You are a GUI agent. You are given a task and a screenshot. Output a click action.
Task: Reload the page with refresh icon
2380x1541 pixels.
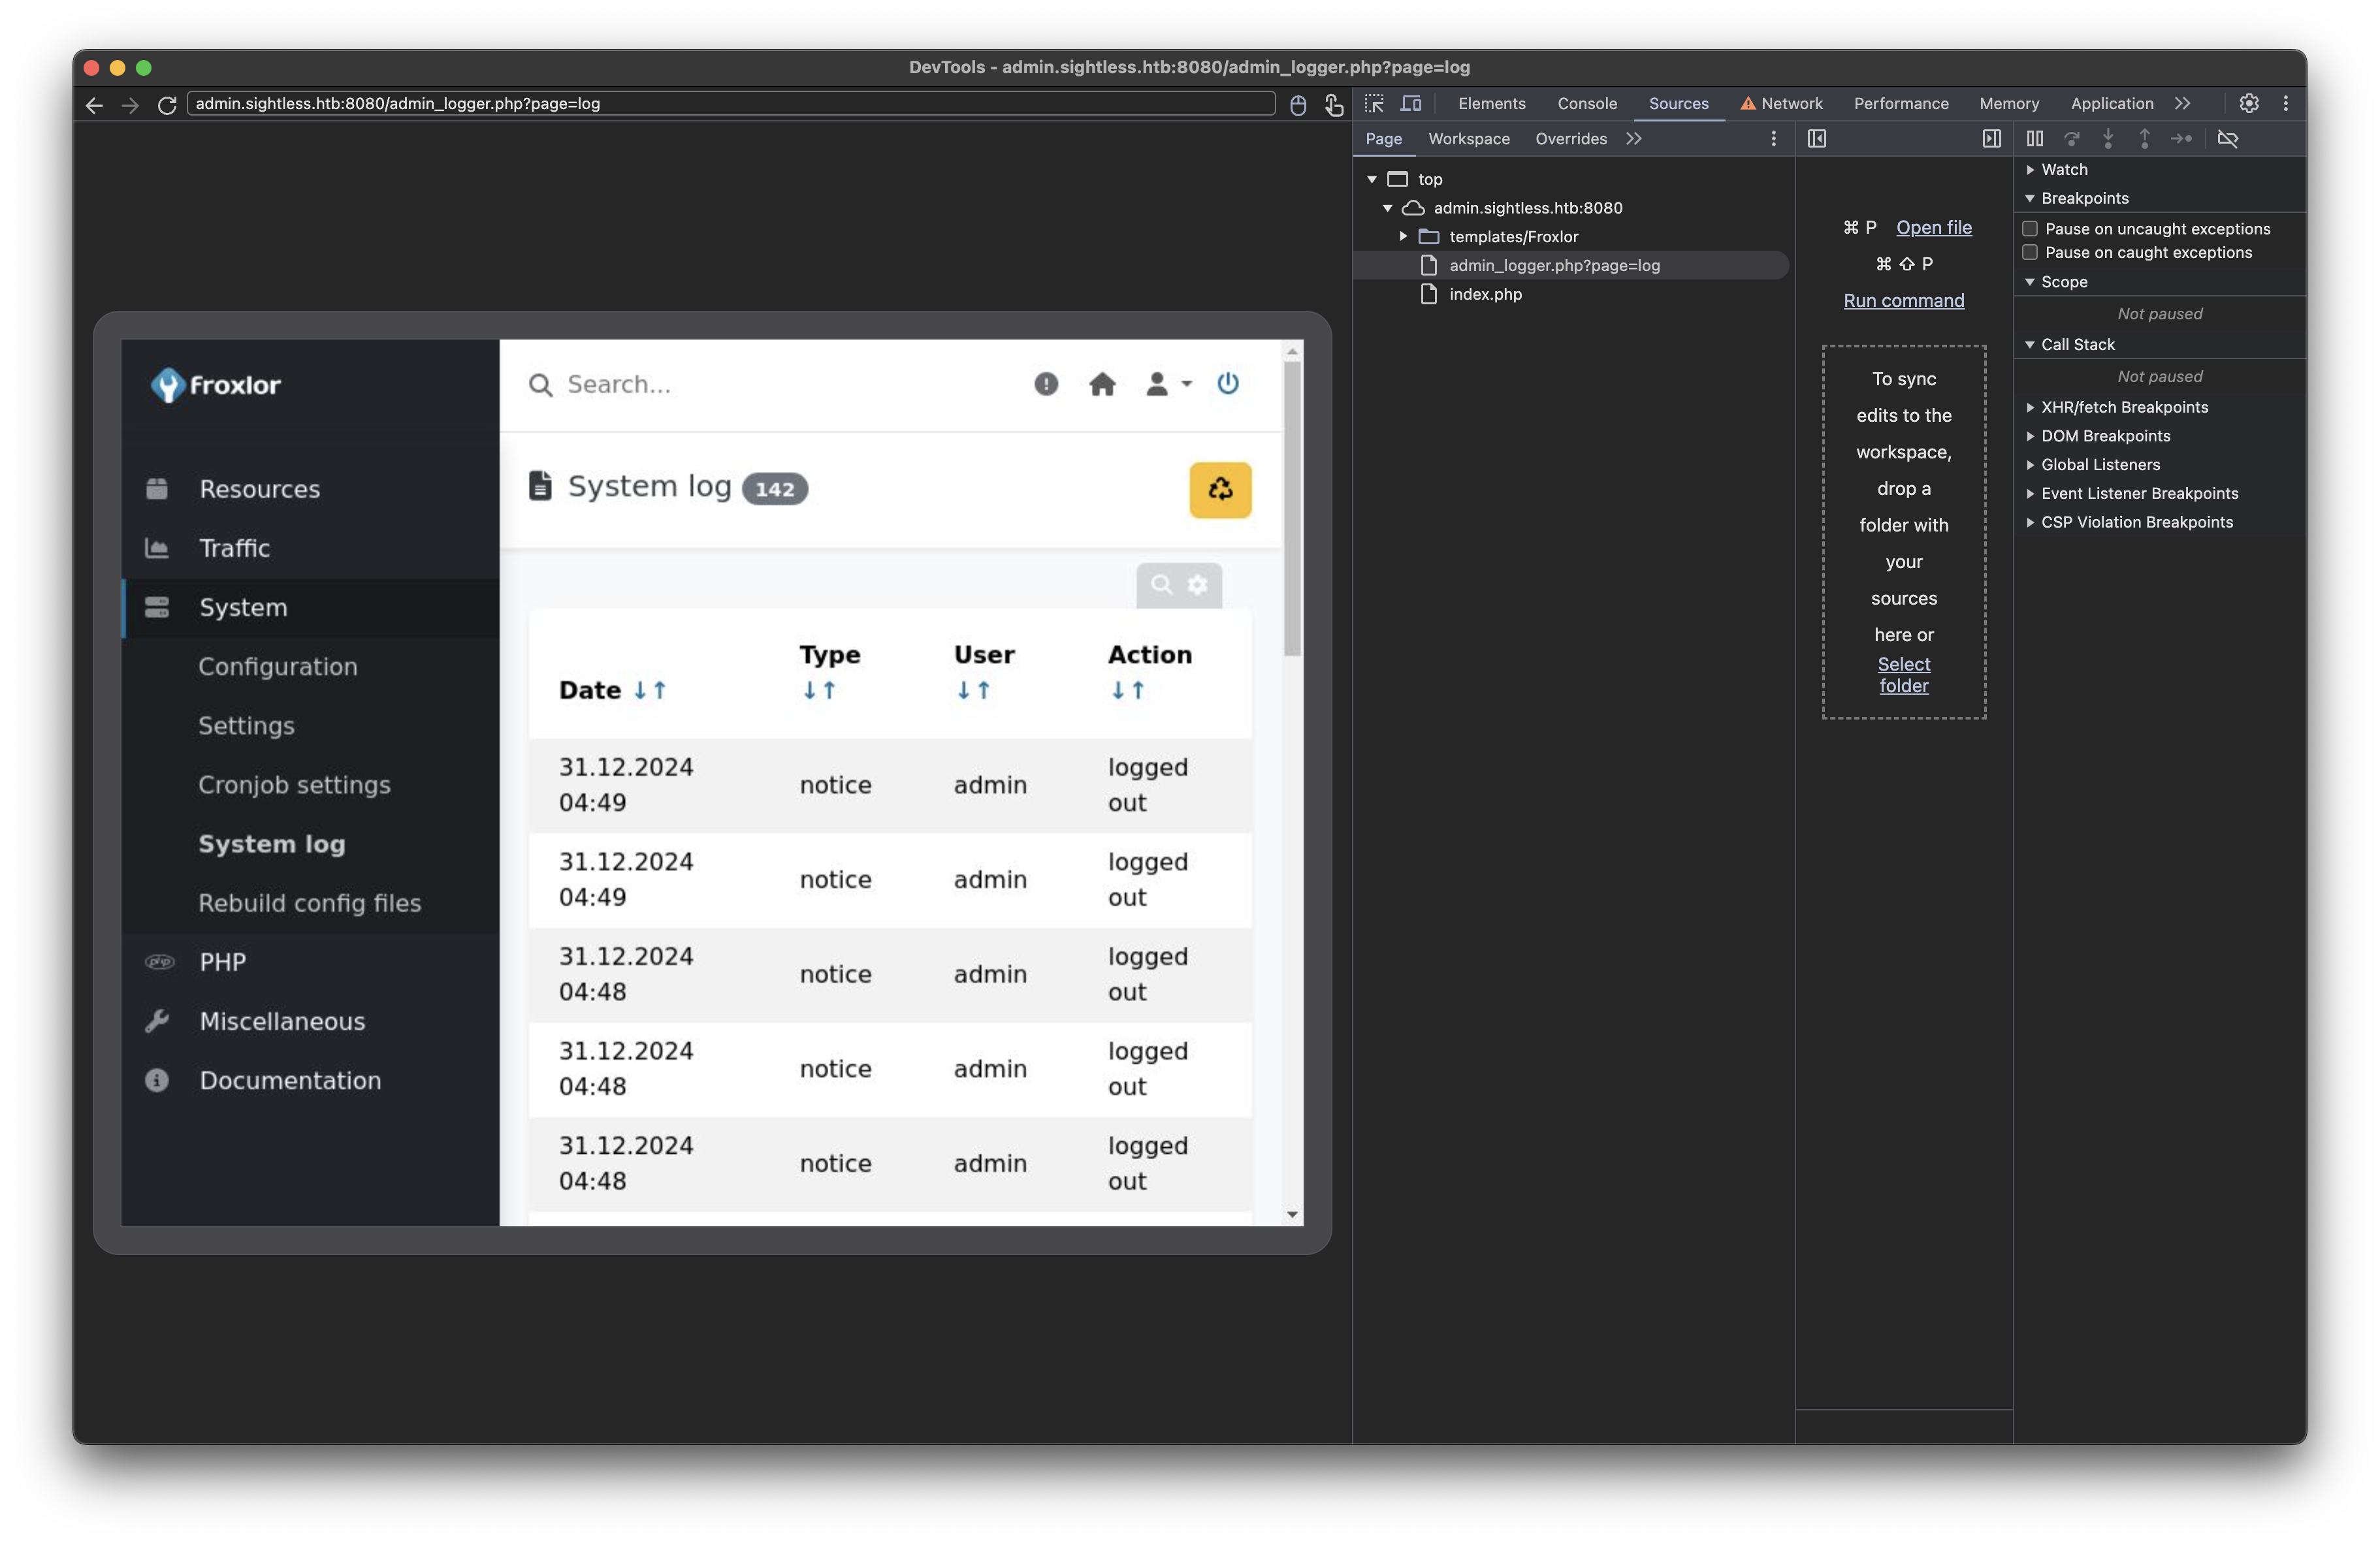[x=167, y=104]
